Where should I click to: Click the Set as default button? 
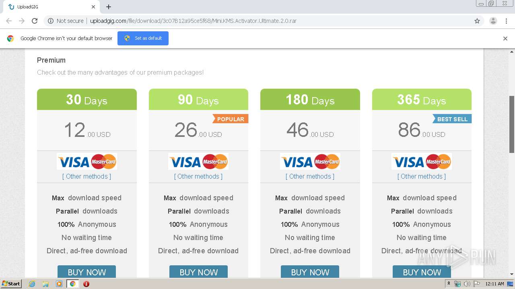point(143,38)
